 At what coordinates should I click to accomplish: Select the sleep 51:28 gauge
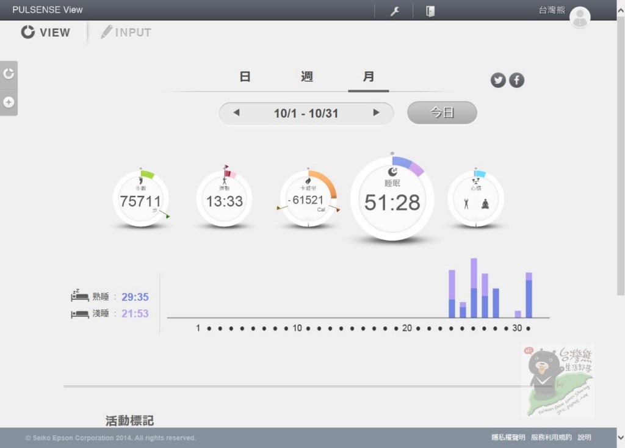392,198
